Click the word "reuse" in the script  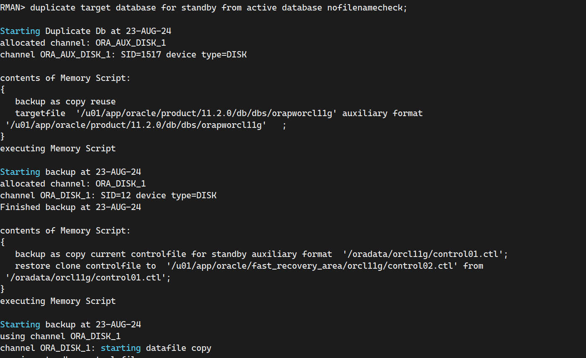(103, 101)
